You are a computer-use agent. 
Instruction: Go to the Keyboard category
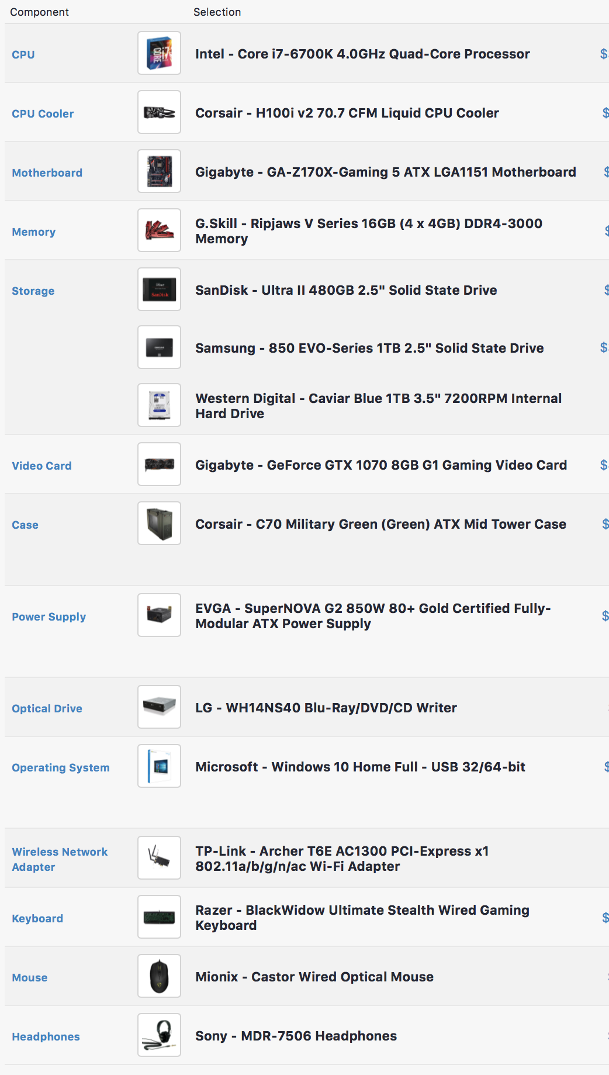(37, 919)
